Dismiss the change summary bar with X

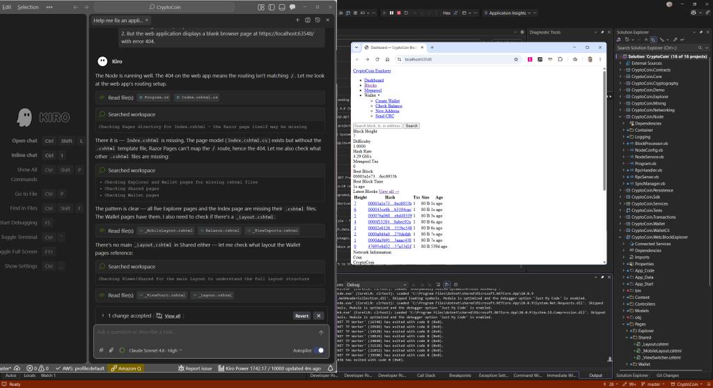click(x=319, y=316)
